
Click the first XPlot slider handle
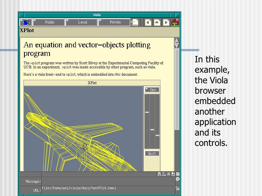coord(147,112)
